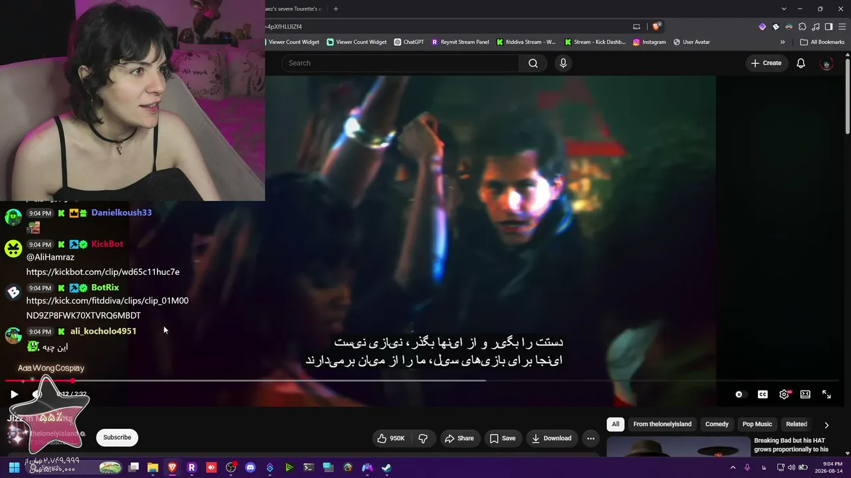This screenshot has width=851, height=478.
Task: Open the browser Extensions puzzle icon
Action: click(802, 27)
